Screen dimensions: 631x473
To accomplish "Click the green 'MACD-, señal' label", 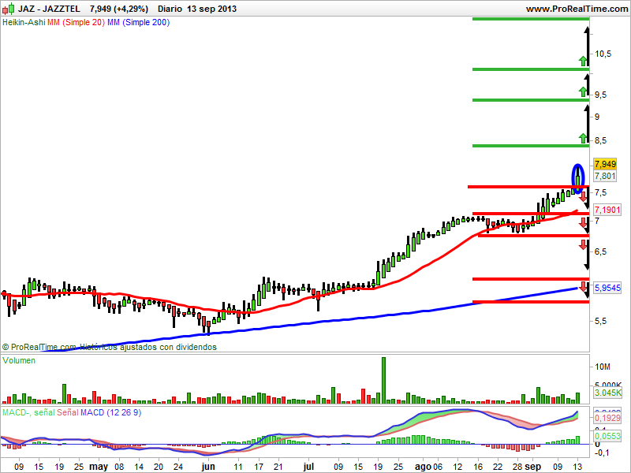I will pyautogui.click(x=28, y=412).
